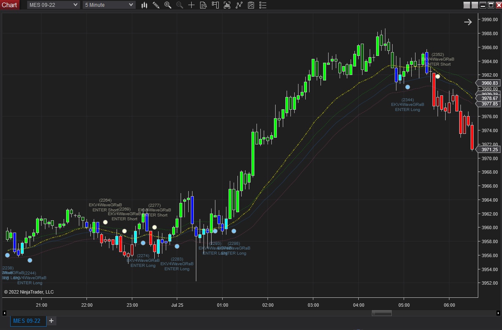The image size is (502, 330).
Task: Select blue dot above 2298 ENTER Long
Action: (x=234, y=231)
